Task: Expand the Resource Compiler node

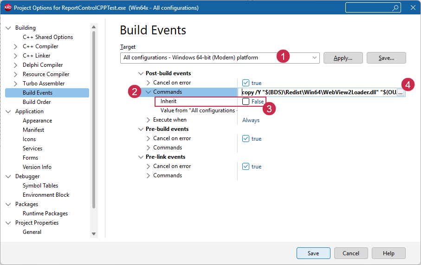Action: tap(16, 74)
